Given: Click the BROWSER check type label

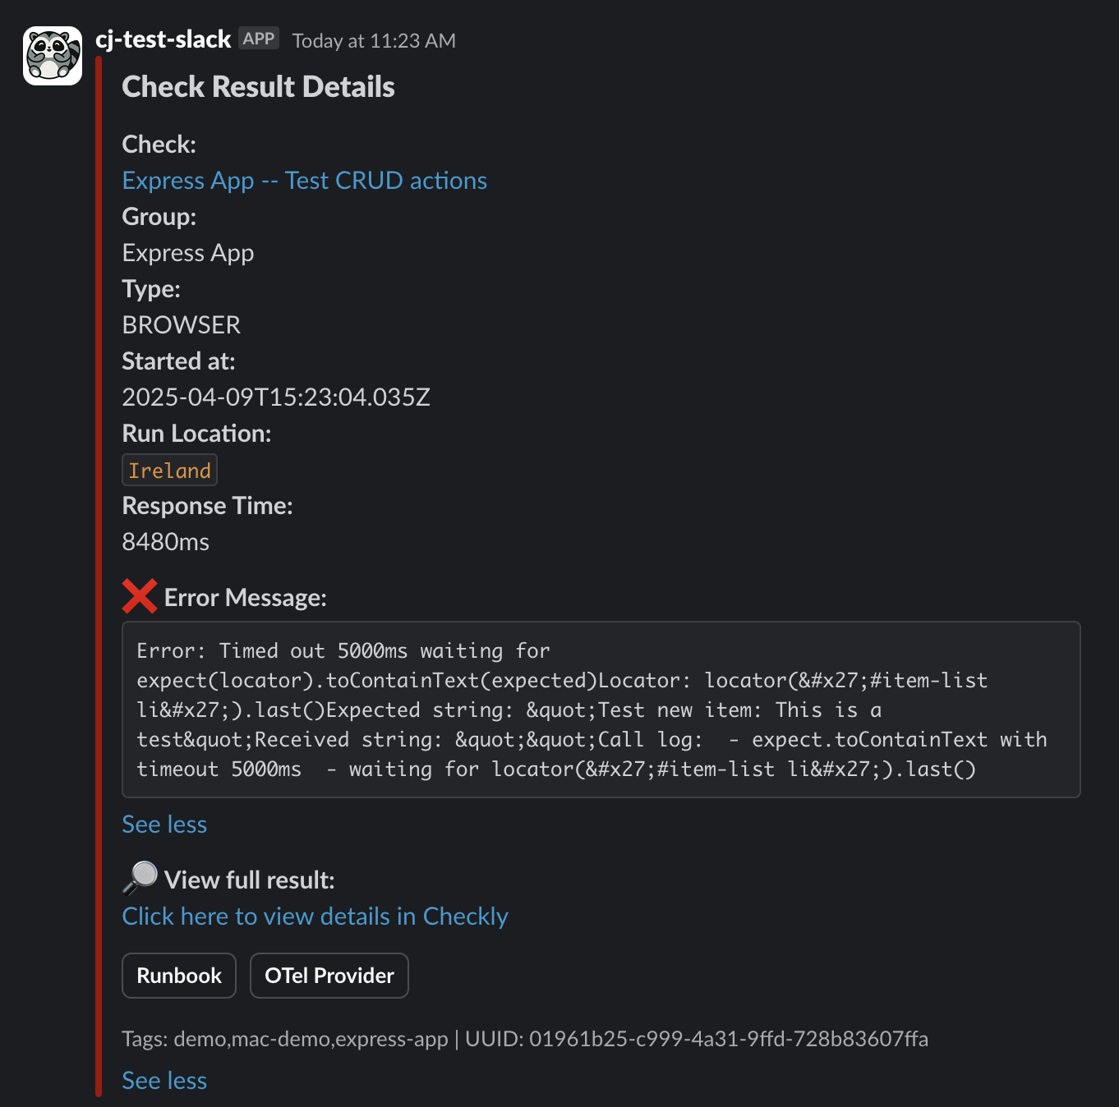Looking at the screenshot, I should pos(181,324).
